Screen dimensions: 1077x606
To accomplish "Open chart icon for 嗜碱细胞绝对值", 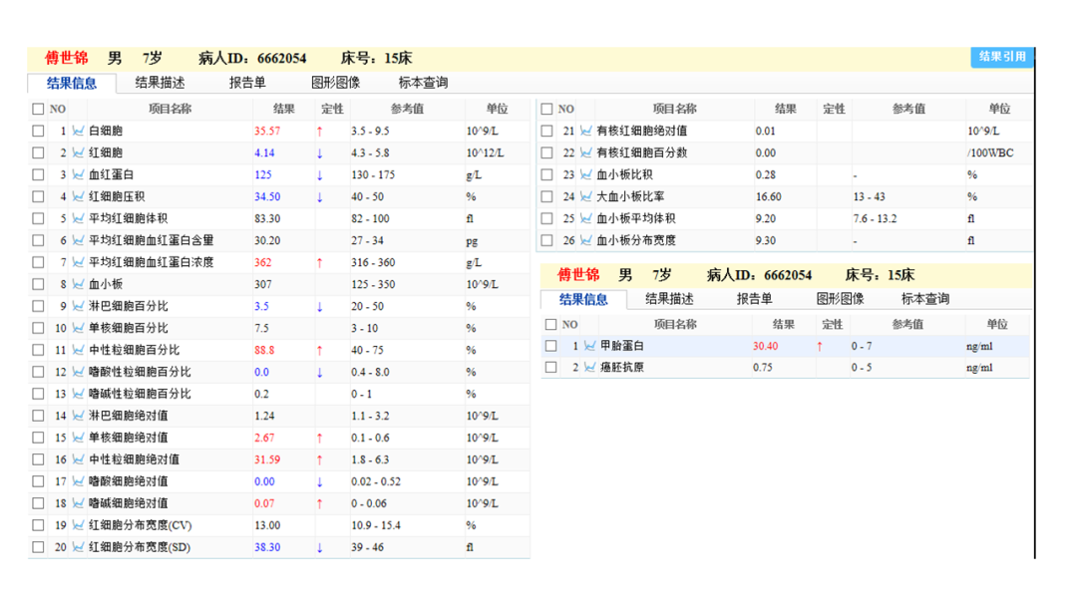I will (79, 503).
